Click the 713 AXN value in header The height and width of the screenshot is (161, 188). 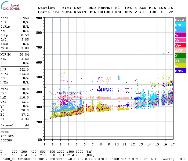(143, 12)
